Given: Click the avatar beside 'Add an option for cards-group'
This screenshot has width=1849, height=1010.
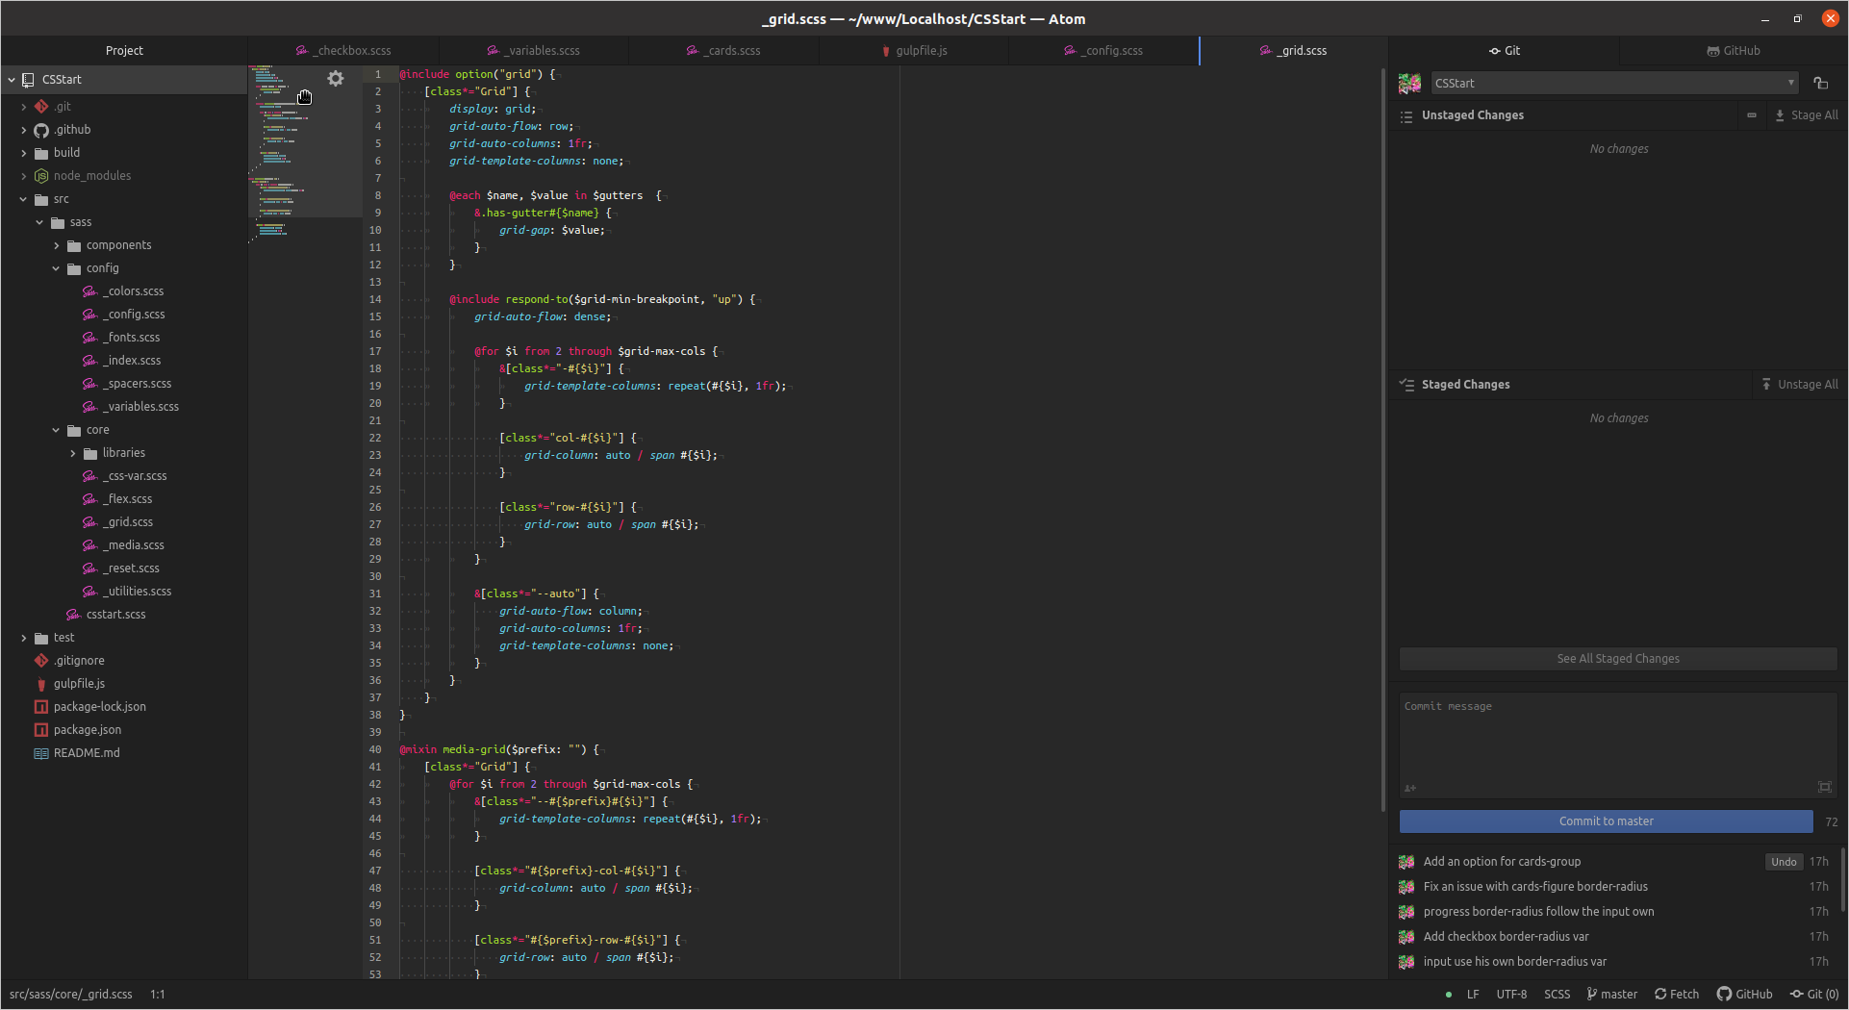Looking at the screenshot, I should tap(1406, 862).
